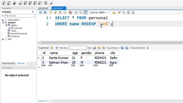Run EXPLAIN on the current statement

tap(60, 12)
